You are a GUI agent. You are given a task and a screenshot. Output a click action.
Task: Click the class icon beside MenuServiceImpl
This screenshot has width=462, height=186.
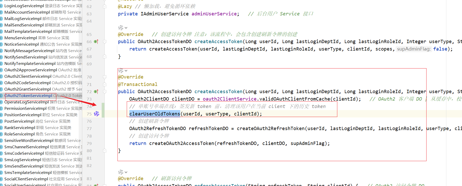[x=2, y=38]
